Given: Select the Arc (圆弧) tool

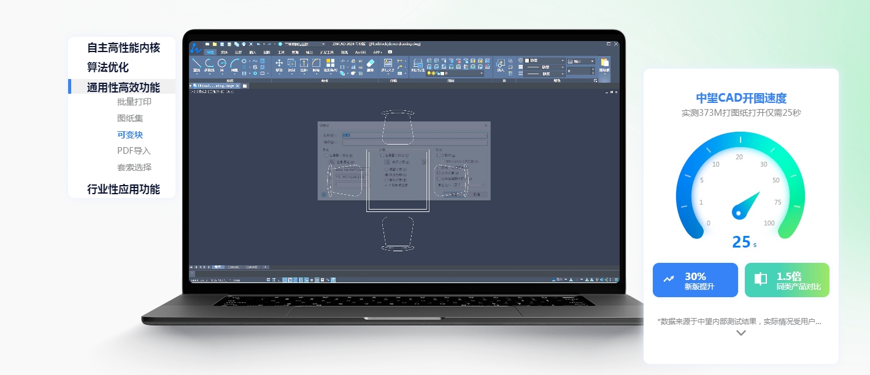Looking at the screenshot, I should coord(234,66).
